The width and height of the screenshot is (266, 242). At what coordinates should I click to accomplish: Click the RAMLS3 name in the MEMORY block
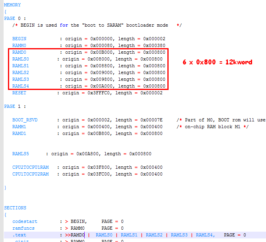21,80
